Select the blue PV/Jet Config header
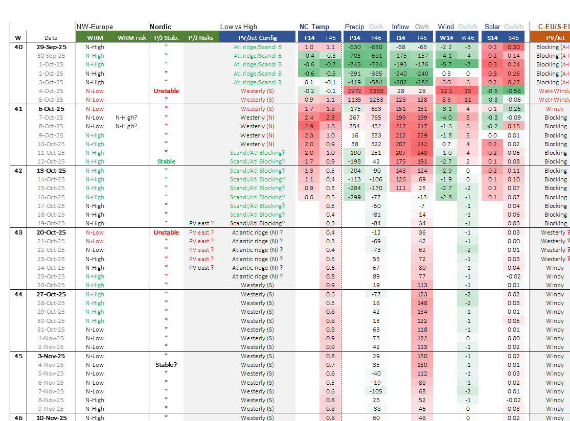Viewport: 570px width, 421px height. click(258, 37)
